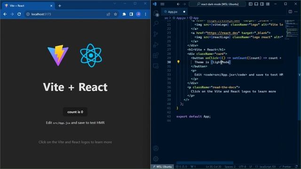Screen dimensions: 301x169
Task: Click 'export default App;' line
Action: pos(193,116)
